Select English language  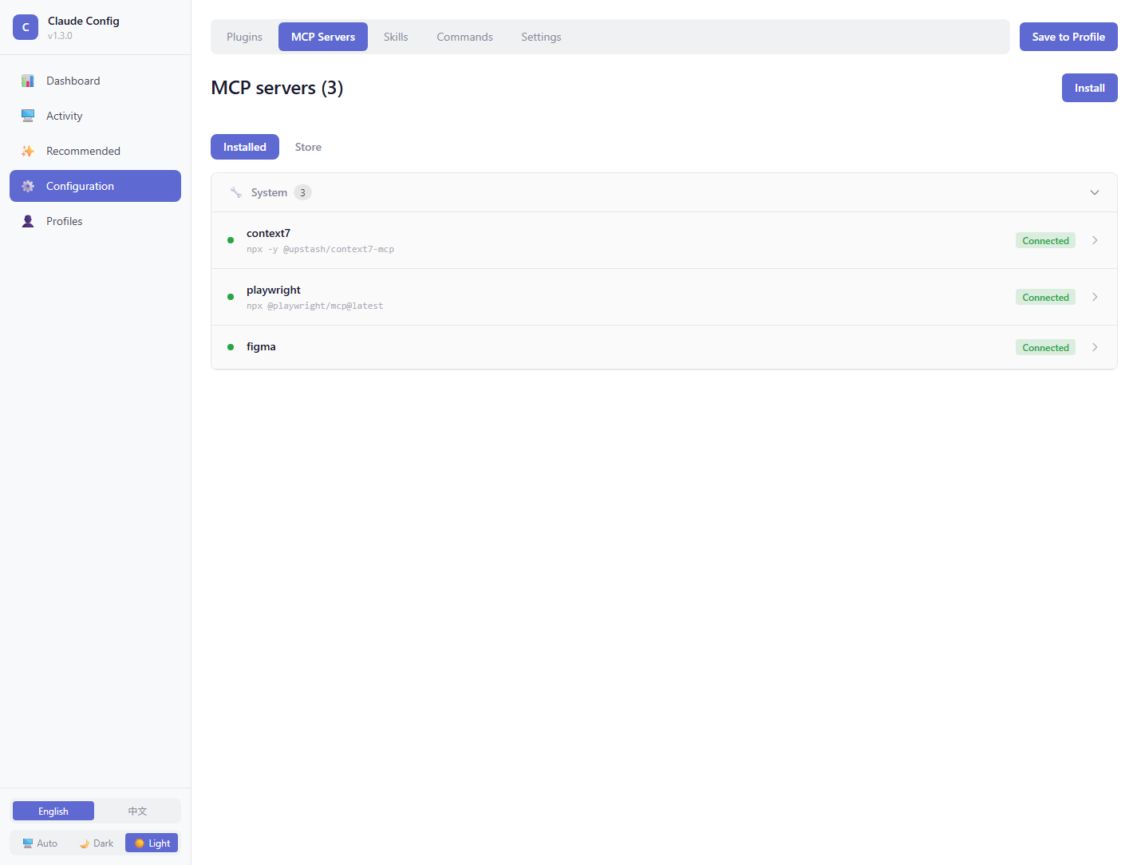tap(53, 811)
